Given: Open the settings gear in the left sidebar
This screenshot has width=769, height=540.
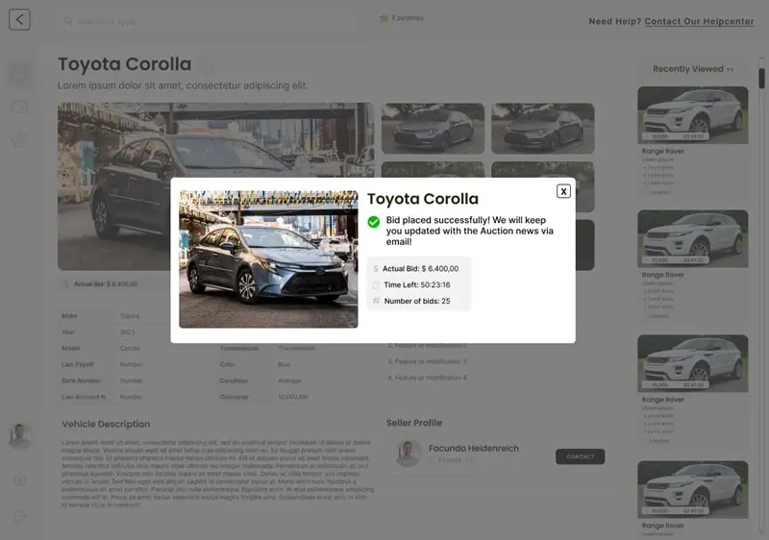Looking at the screenshot, I should coord(20,479).
